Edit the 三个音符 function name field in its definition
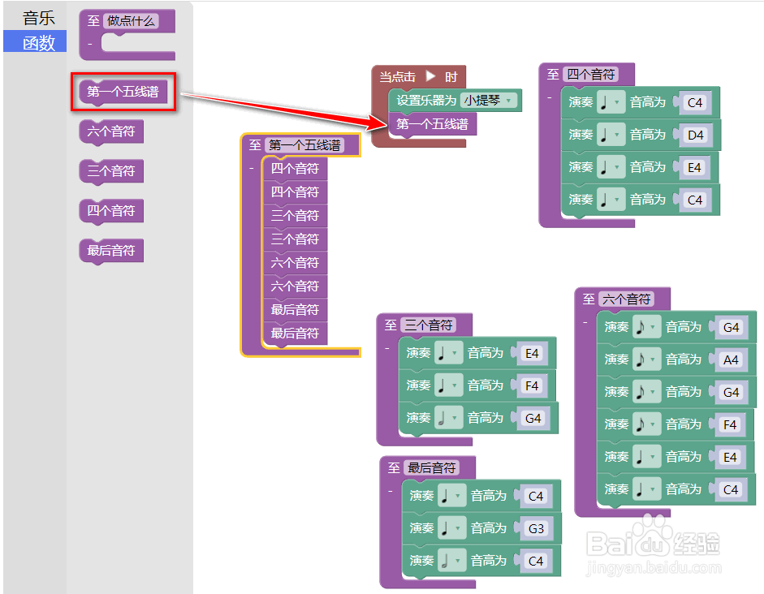764x594 pixels. pyautogui.click(x=429, y=325)
